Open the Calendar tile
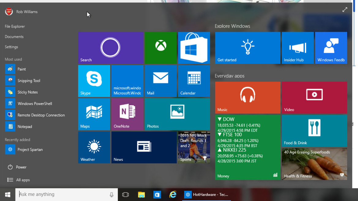 [x=194, y=81]
